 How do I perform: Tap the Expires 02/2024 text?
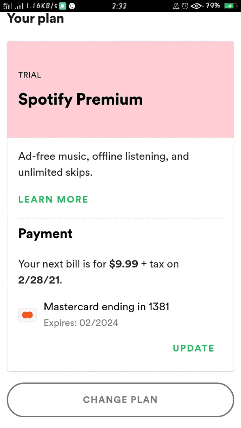click(81, 323)
